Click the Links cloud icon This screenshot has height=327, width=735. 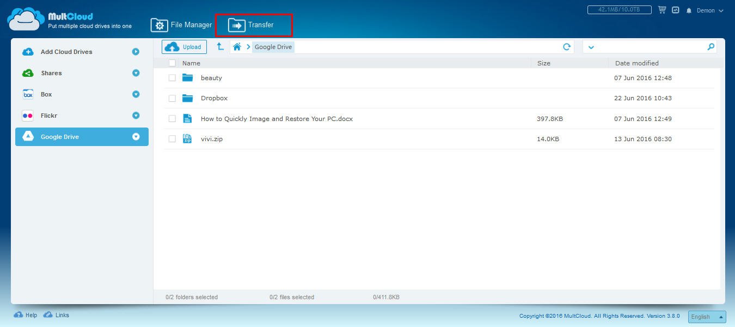[x=48, y=315]
